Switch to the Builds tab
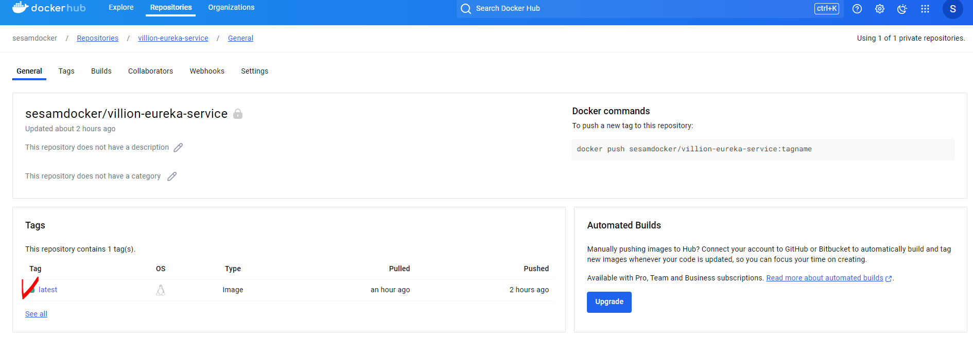973x337 pixels. 101,71
